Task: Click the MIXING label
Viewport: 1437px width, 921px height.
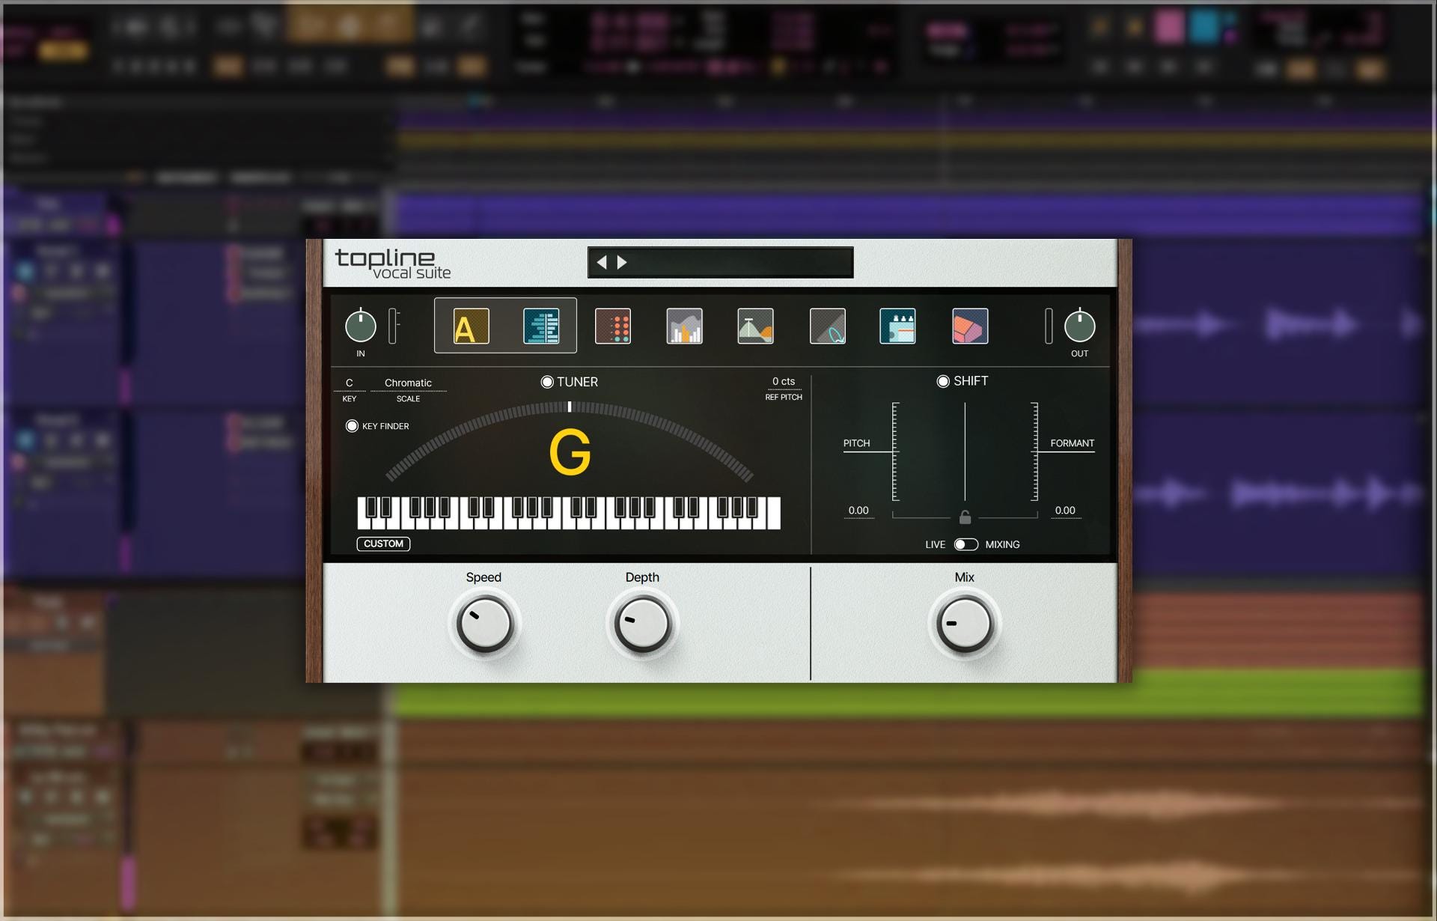Action: pos(1002,544)
